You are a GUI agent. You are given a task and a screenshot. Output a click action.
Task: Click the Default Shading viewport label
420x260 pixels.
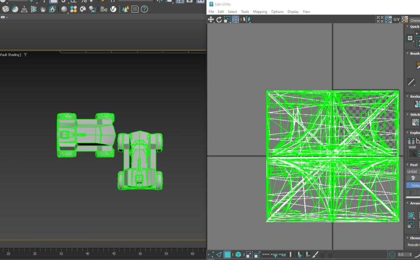(x=10, y=55)
